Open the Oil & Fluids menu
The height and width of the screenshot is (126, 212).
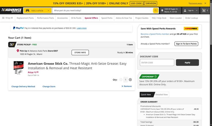[76, 18]
